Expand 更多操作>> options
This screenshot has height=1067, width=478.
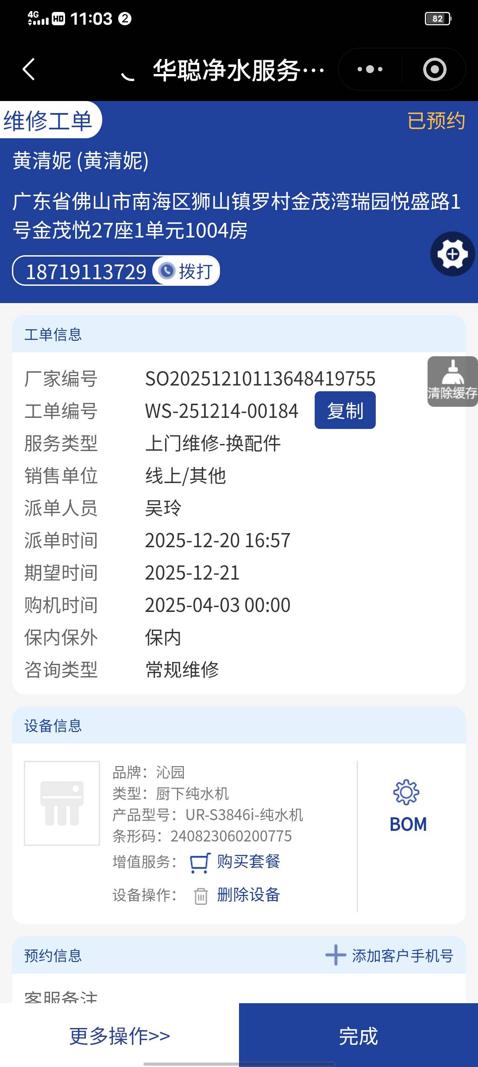tap(119, 1036)
